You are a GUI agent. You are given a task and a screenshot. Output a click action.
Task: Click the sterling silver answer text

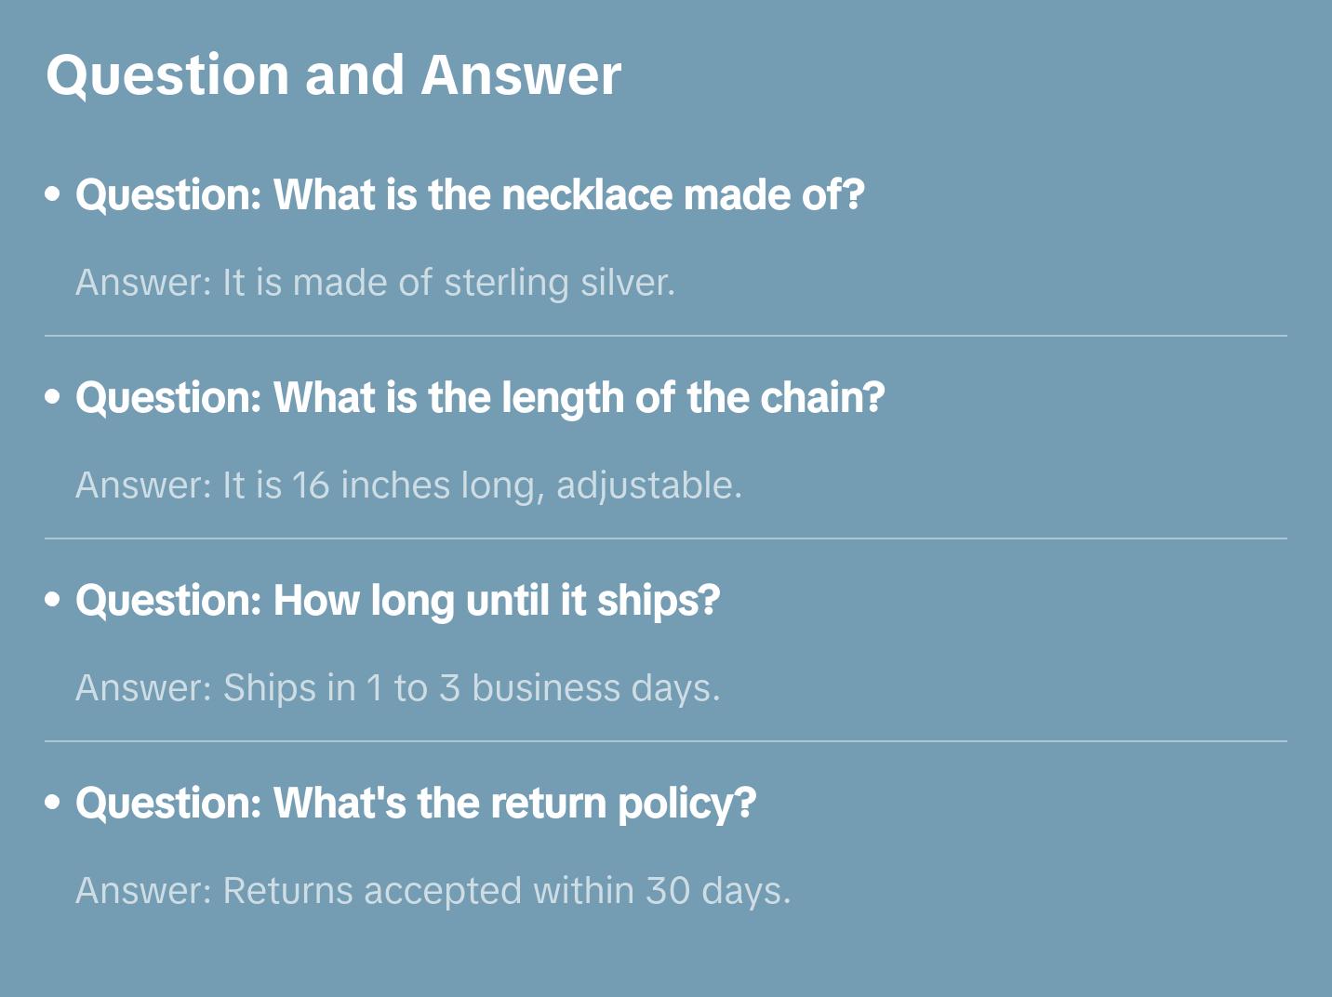pyautogui.click(x=375, y=283)
